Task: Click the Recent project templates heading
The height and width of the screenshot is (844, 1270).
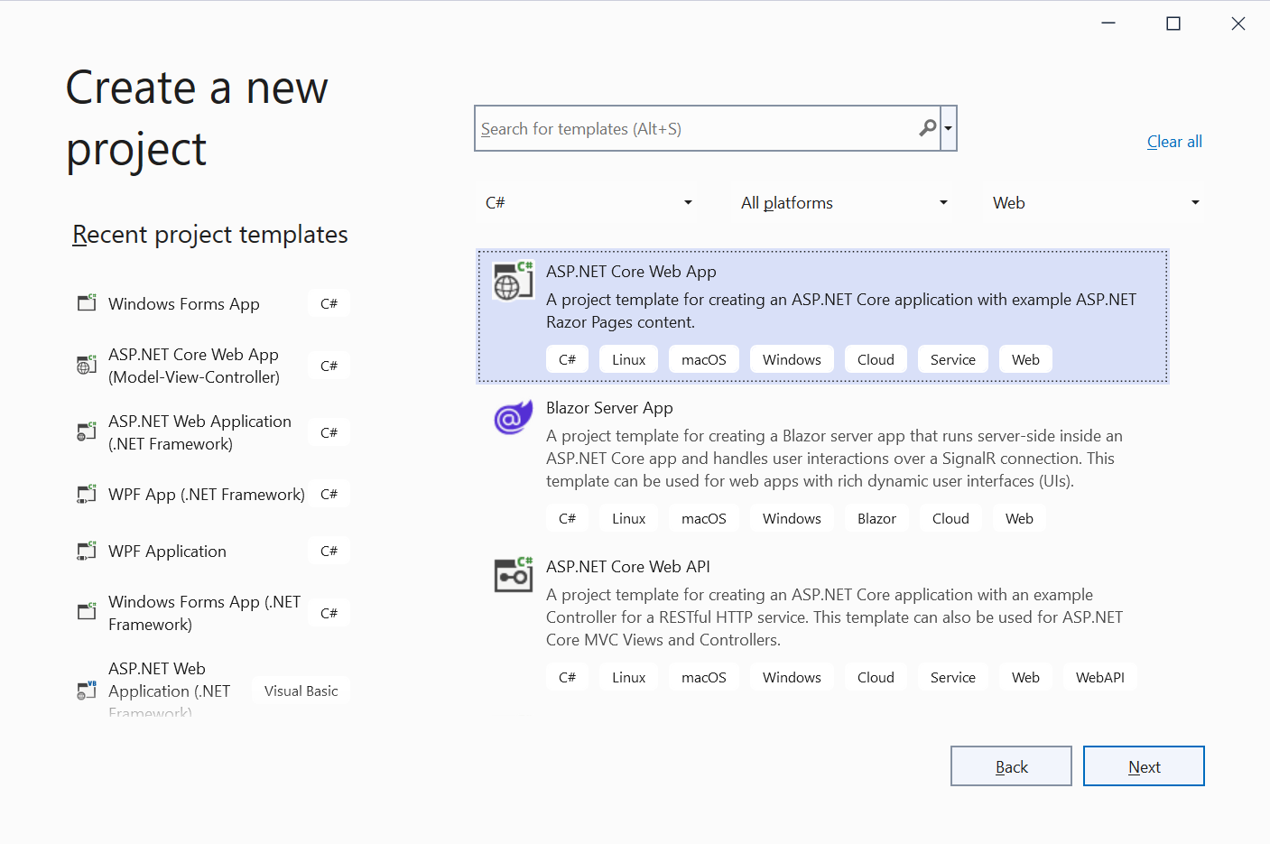Action: click(x=210, y=235)
